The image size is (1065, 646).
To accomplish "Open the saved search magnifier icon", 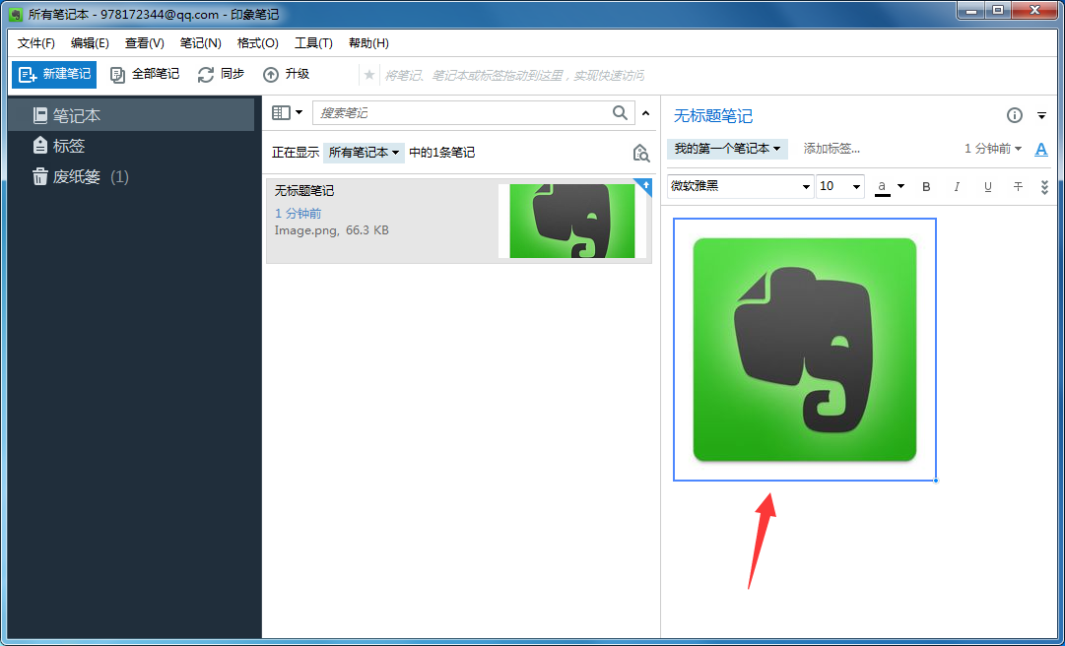I will [640, 154].
